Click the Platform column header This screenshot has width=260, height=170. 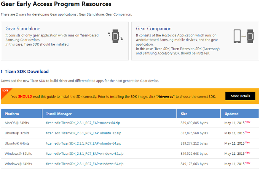pos(21,114)
